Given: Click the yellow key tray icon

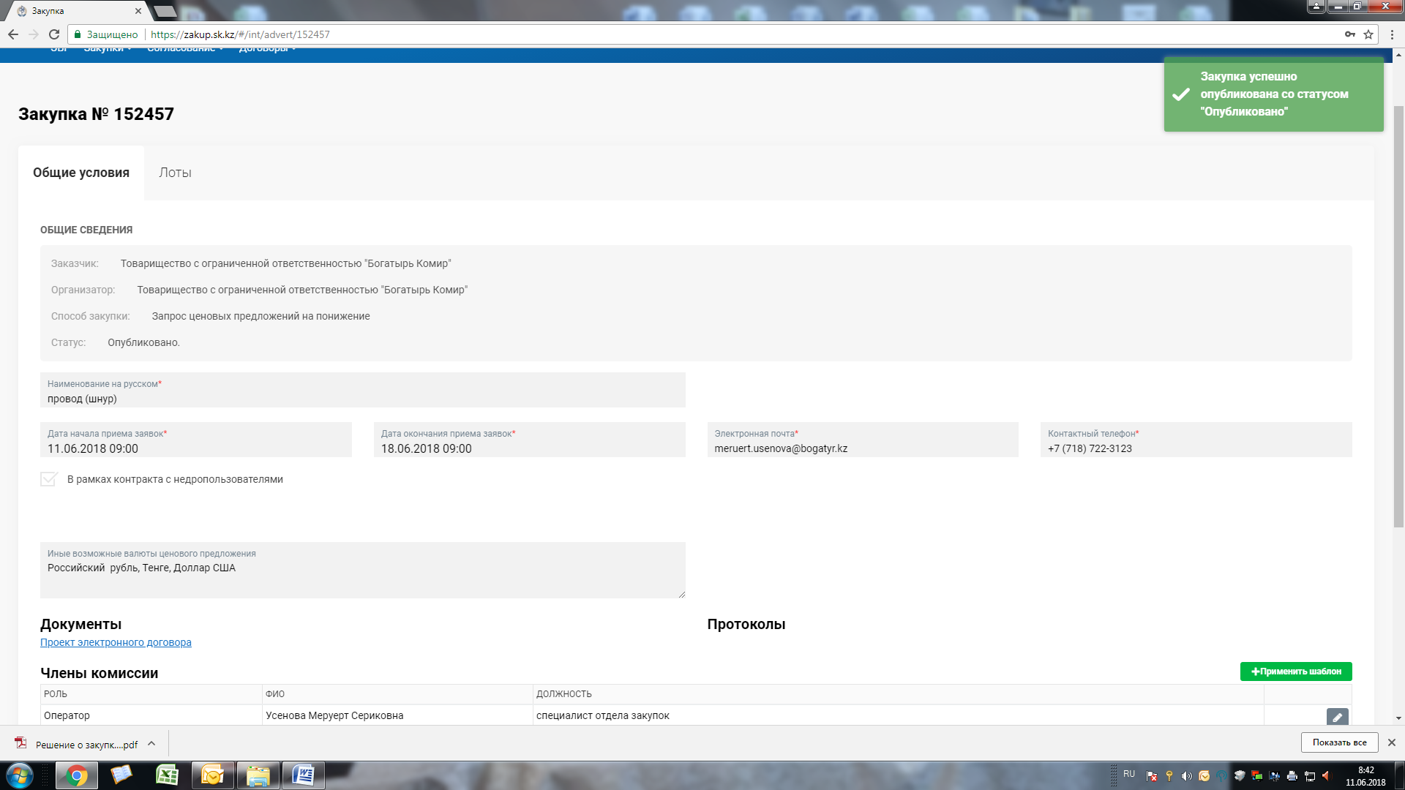Looking at the screenshot, I should click(1169, 776).
